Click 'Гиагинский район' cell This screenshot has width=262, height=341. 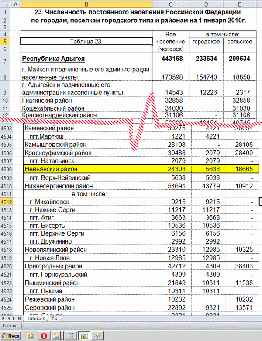click(86, 101)
